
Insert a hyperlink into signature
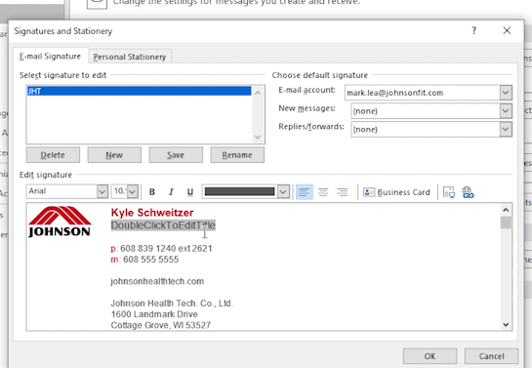click(468, 192)
